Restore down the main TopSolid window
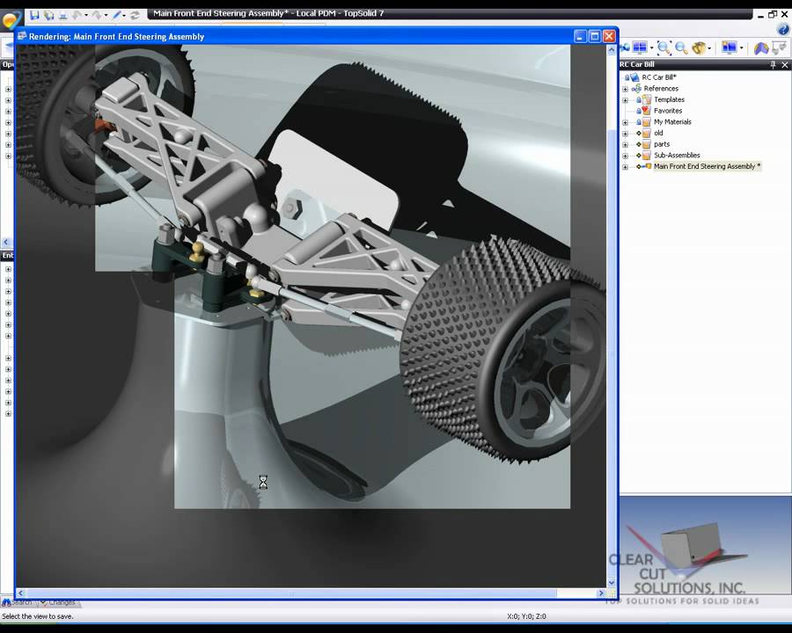The width and height of the screenshot is (792, 633). 773,14
